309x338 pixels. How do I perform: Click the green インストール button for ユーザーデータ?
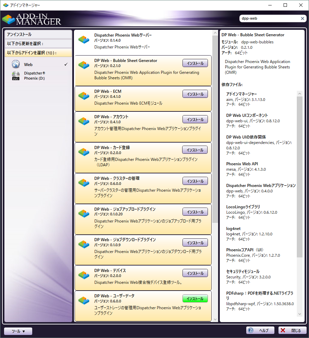[195, 299]
